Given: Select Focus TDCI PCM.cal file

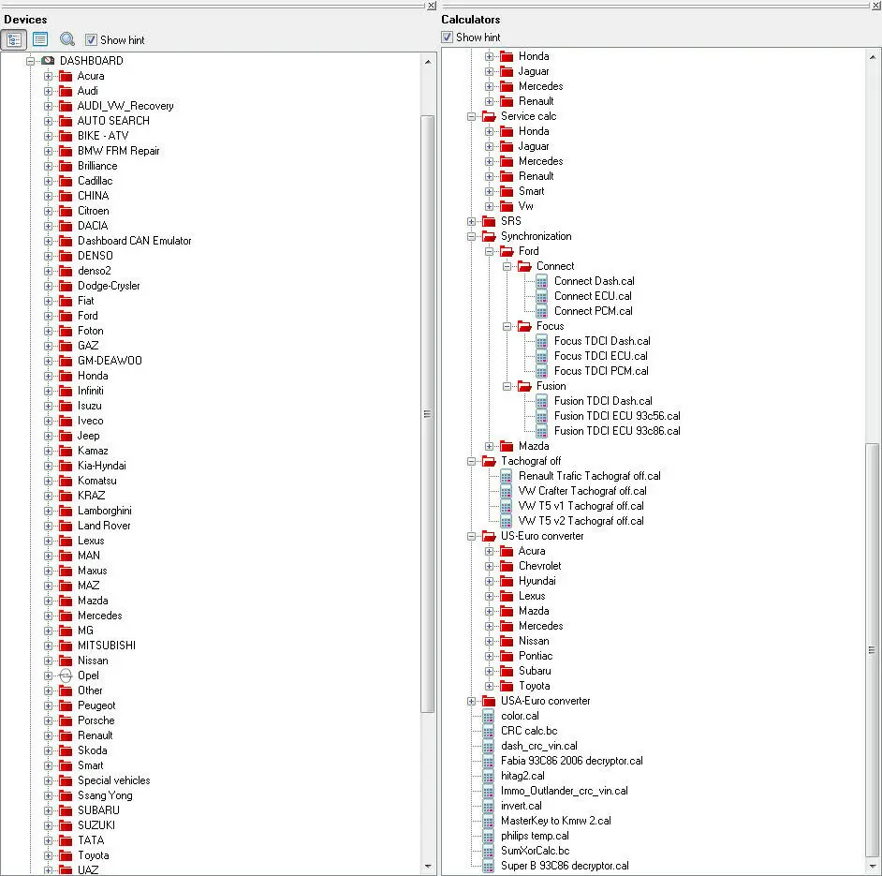Looking at the screenshot, I should pyautogui.click(x=601, y=371).
